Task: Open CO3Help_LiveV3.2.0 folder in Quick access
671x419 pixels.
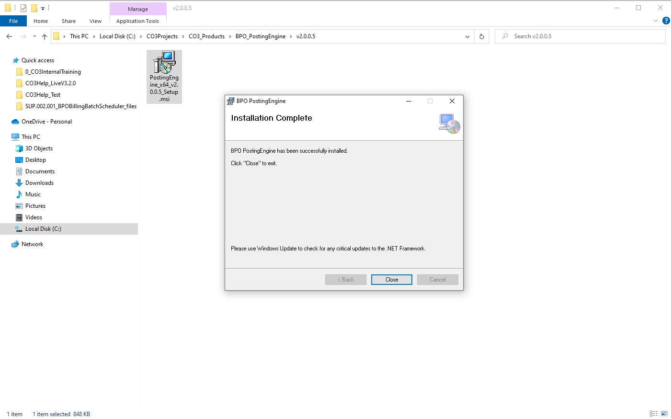Action: click(x=50, y=83)
